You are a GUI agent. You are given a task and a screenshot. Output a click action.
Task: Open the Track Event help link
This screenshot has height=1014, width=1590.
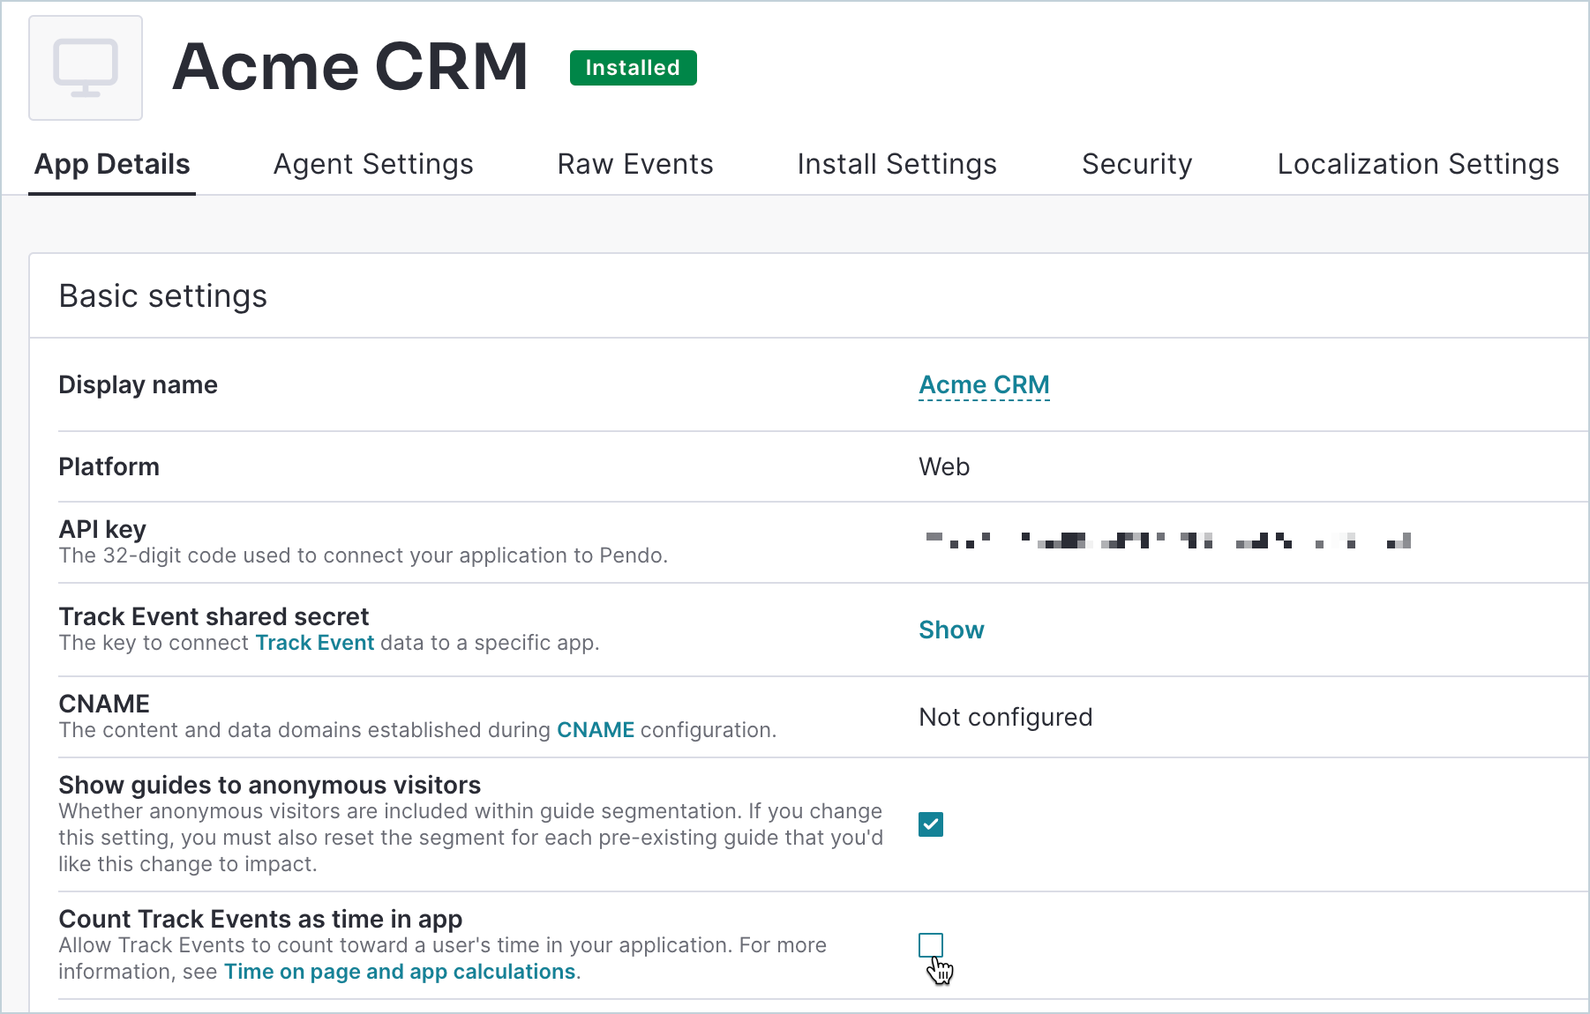point(315,643)
